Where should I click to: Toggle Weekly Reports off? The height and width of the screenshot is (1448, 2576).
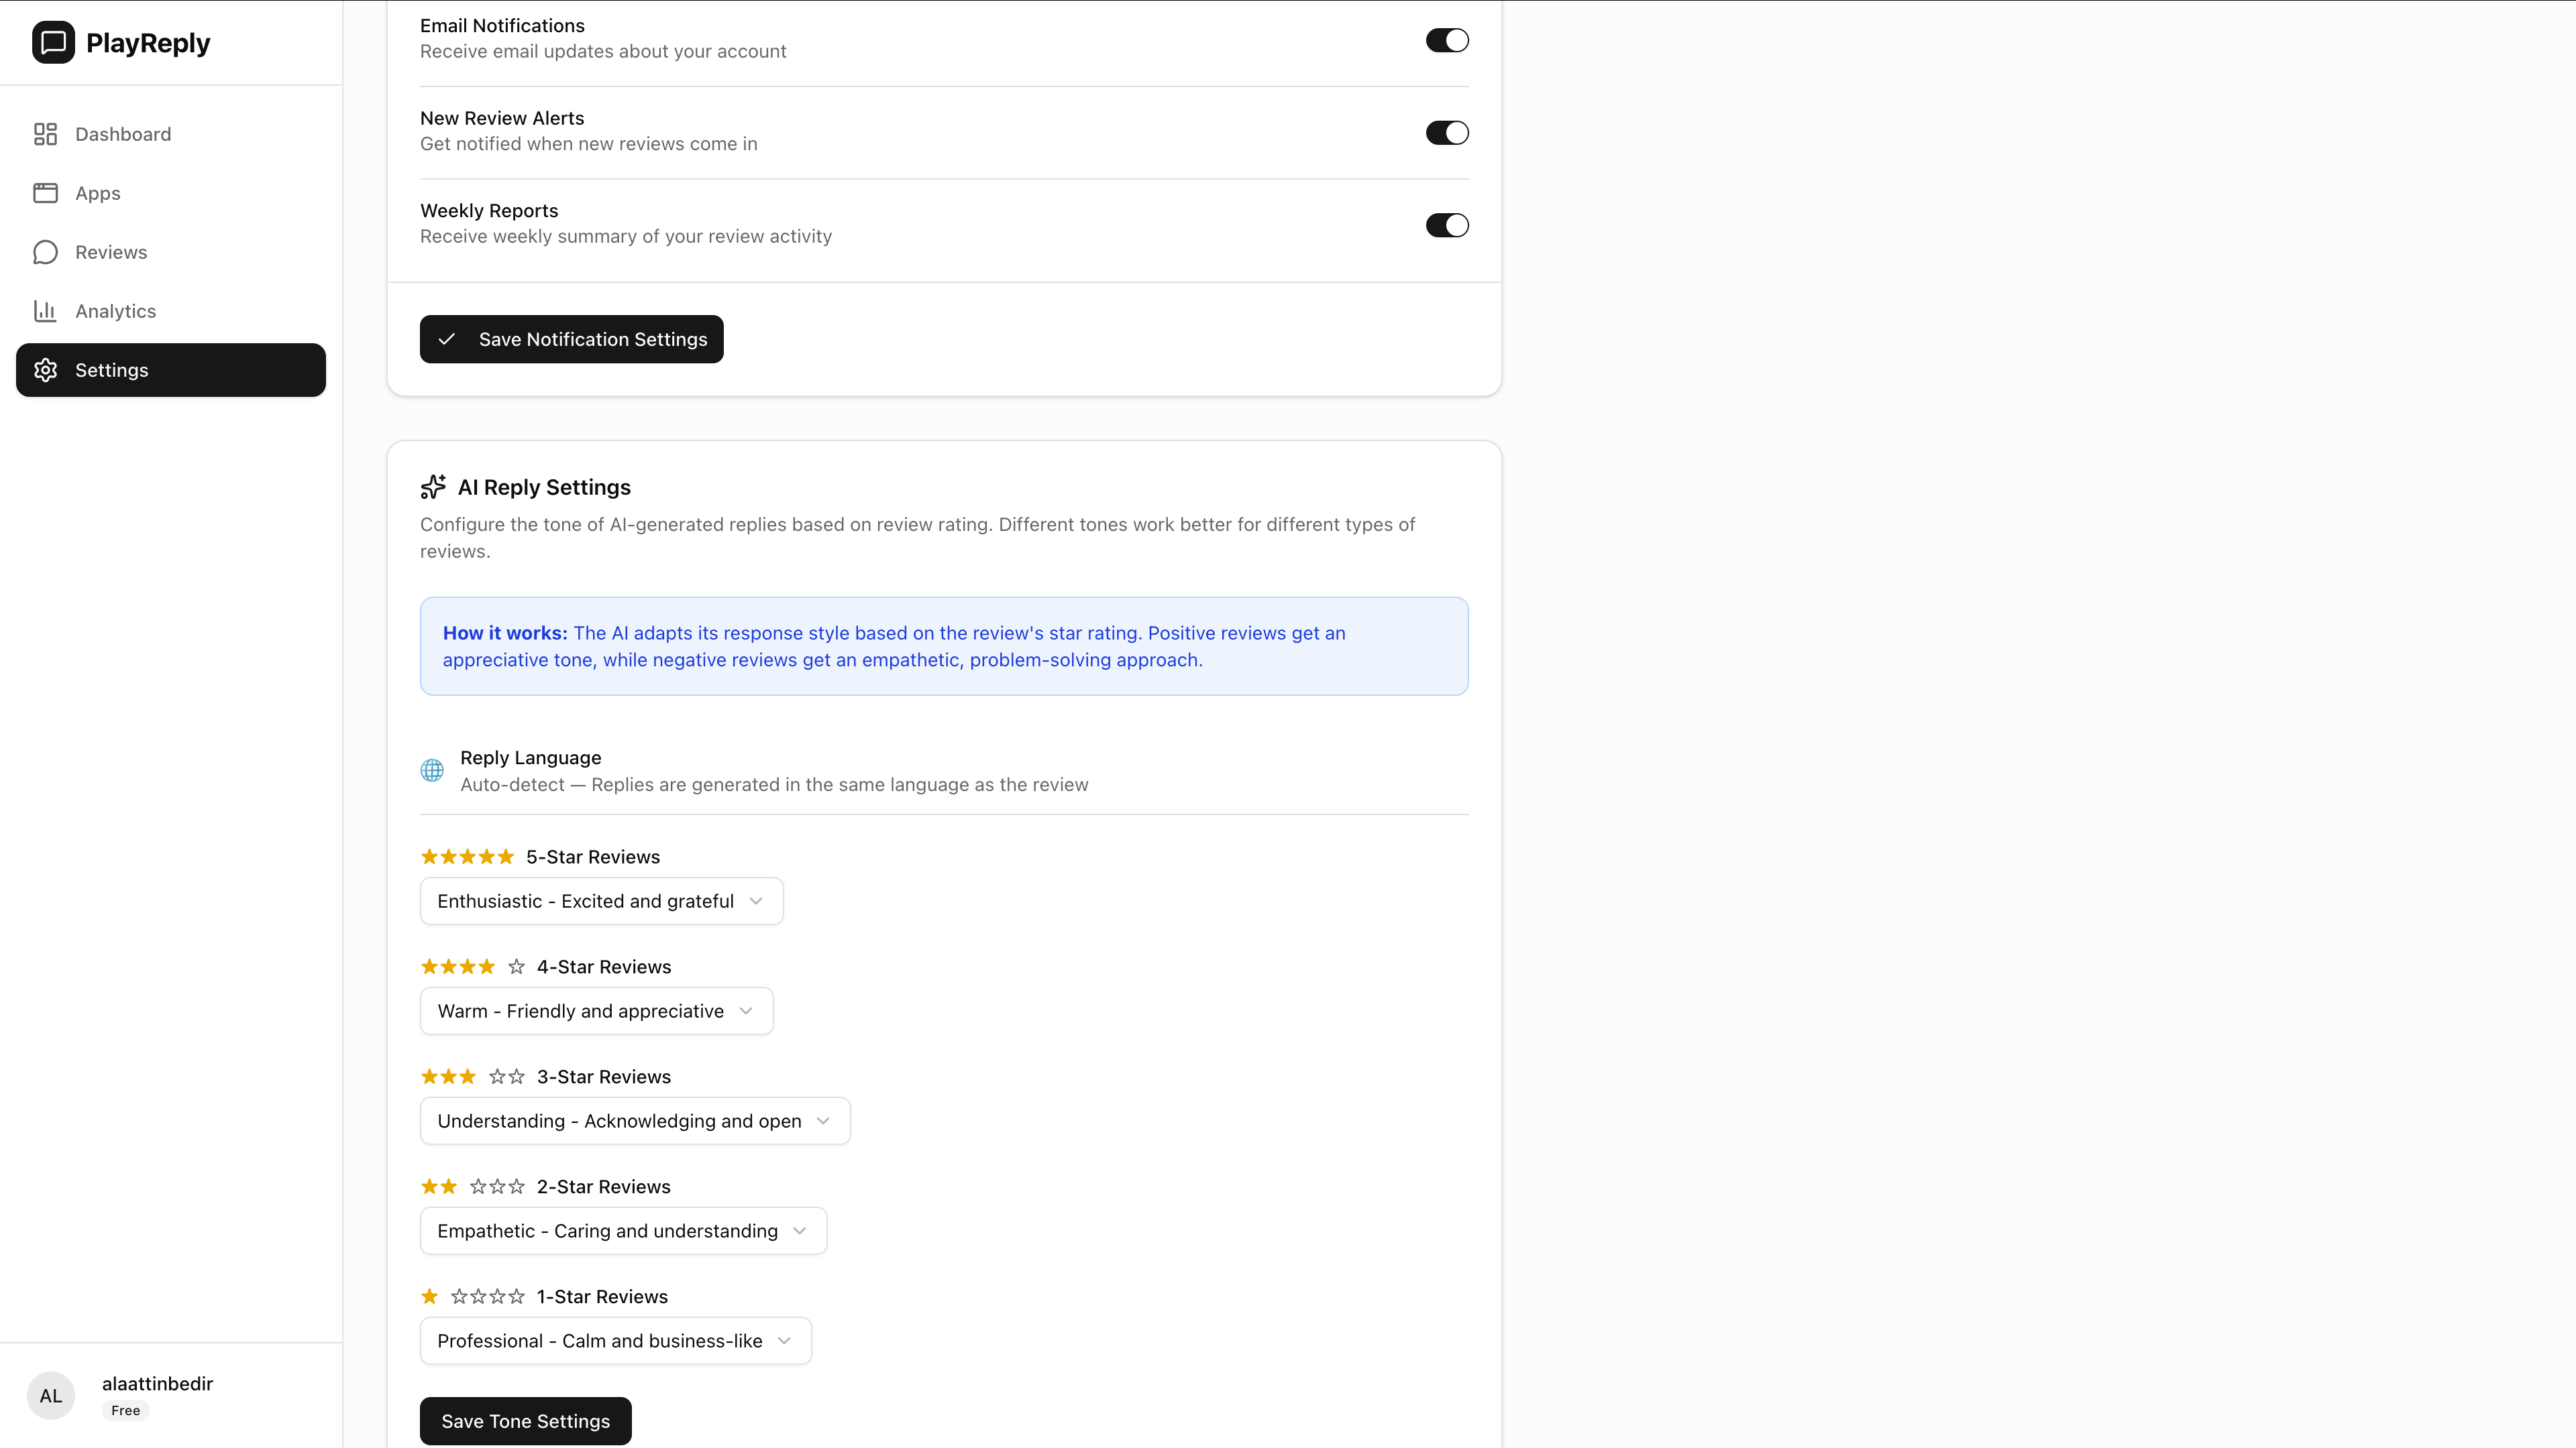[x=1447, y=225]
